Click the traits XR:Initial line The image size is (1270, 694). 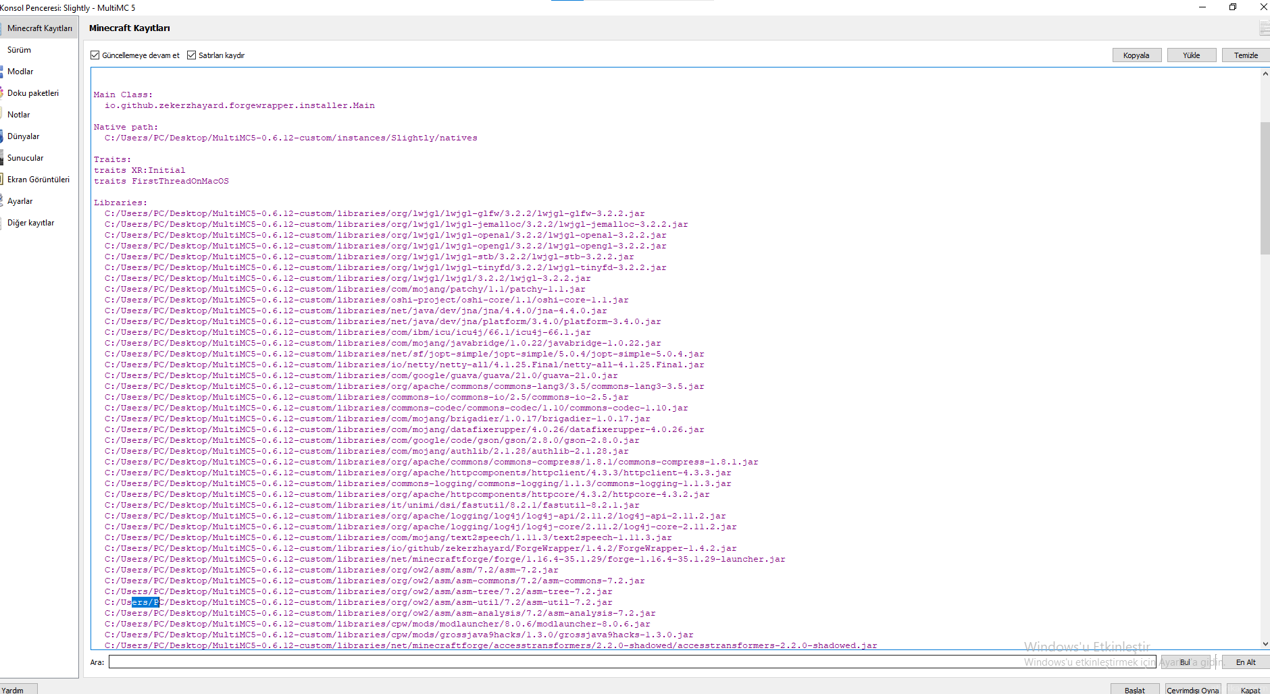pyautogui.click(x=139, y=170)
